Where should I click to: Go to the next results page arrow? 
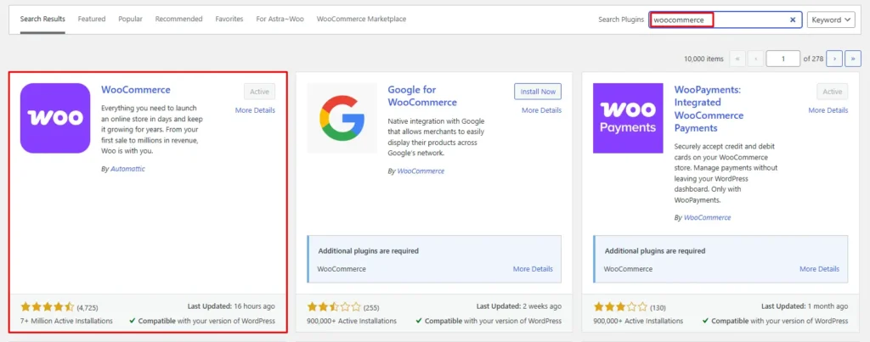click(834, 59)
